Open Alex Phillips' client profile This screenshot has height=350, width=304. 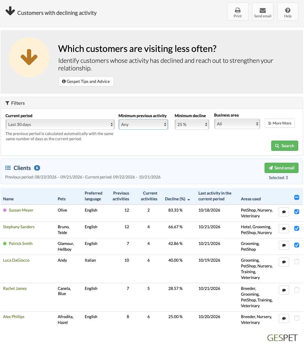(x=14, y=317)
